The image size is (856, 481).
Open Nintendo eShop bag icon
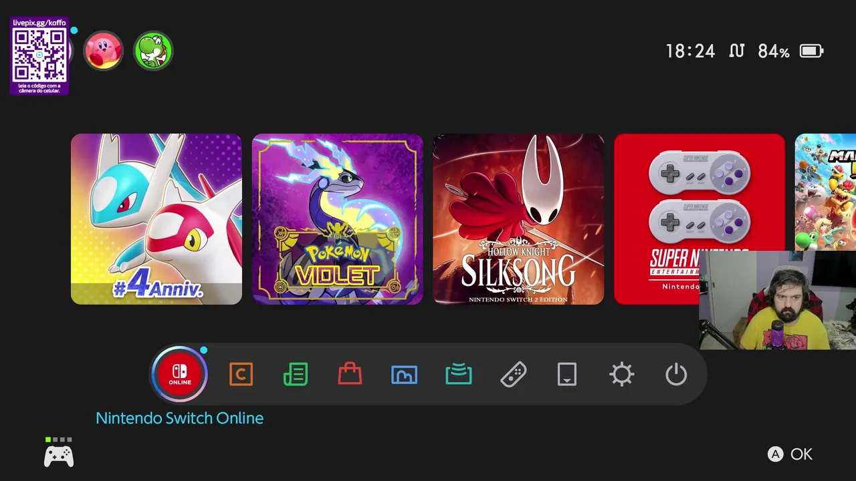[x=350, y=374]
